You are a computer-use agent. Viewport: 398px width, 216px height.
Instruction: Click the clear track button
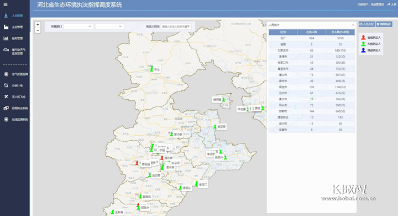tap(384, 24)
